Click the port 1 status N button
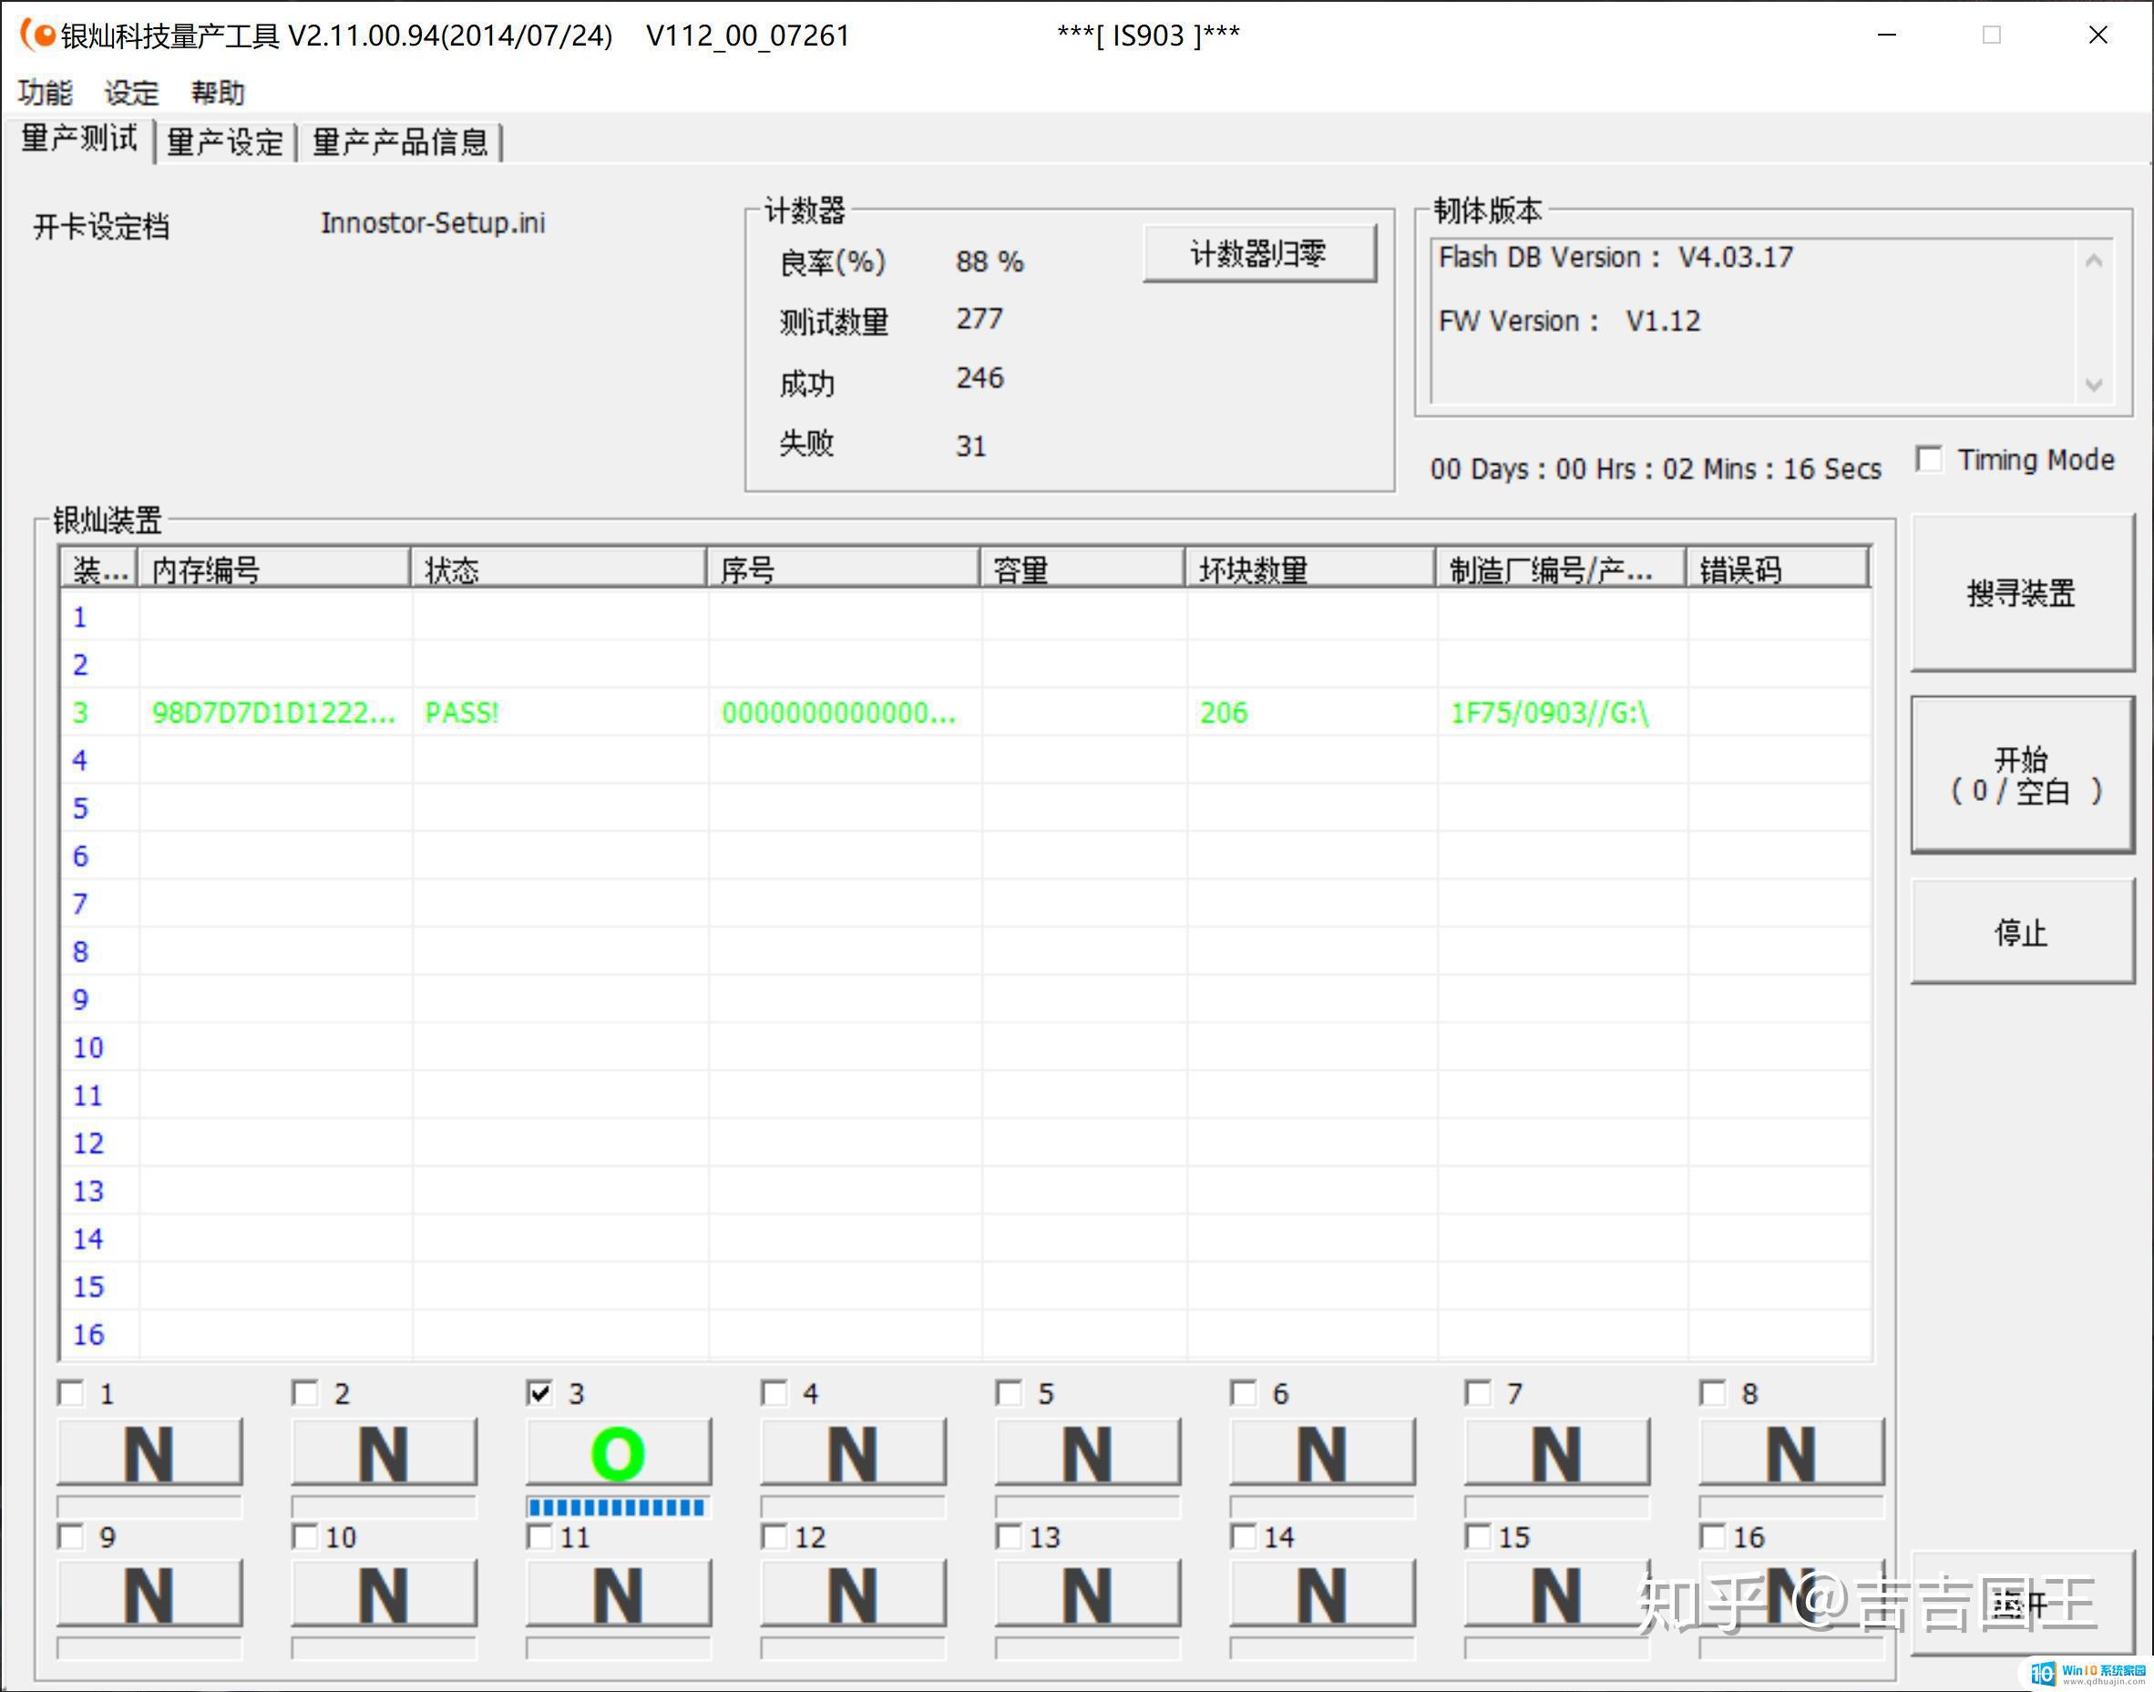Image resolution: width=2154 pixels, height=1692 pixels. 149,1452
